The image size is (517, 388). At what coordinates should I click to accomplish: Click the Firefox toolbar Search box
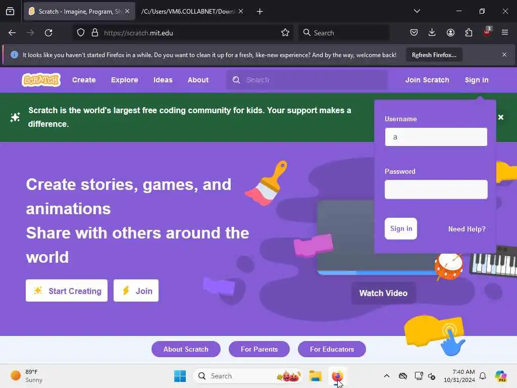[344, 33]
